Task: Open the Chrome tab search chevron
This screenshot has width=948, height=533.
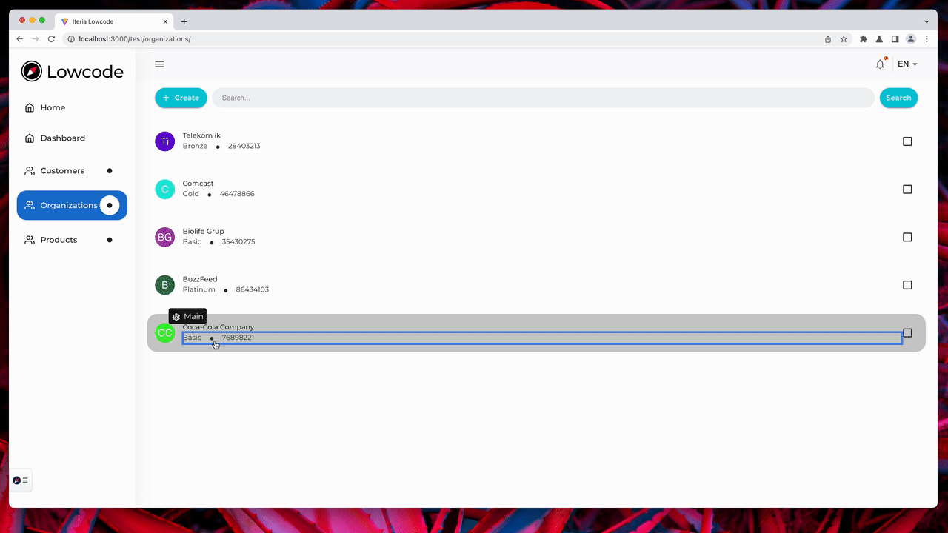Action: (x=927, y=21)
